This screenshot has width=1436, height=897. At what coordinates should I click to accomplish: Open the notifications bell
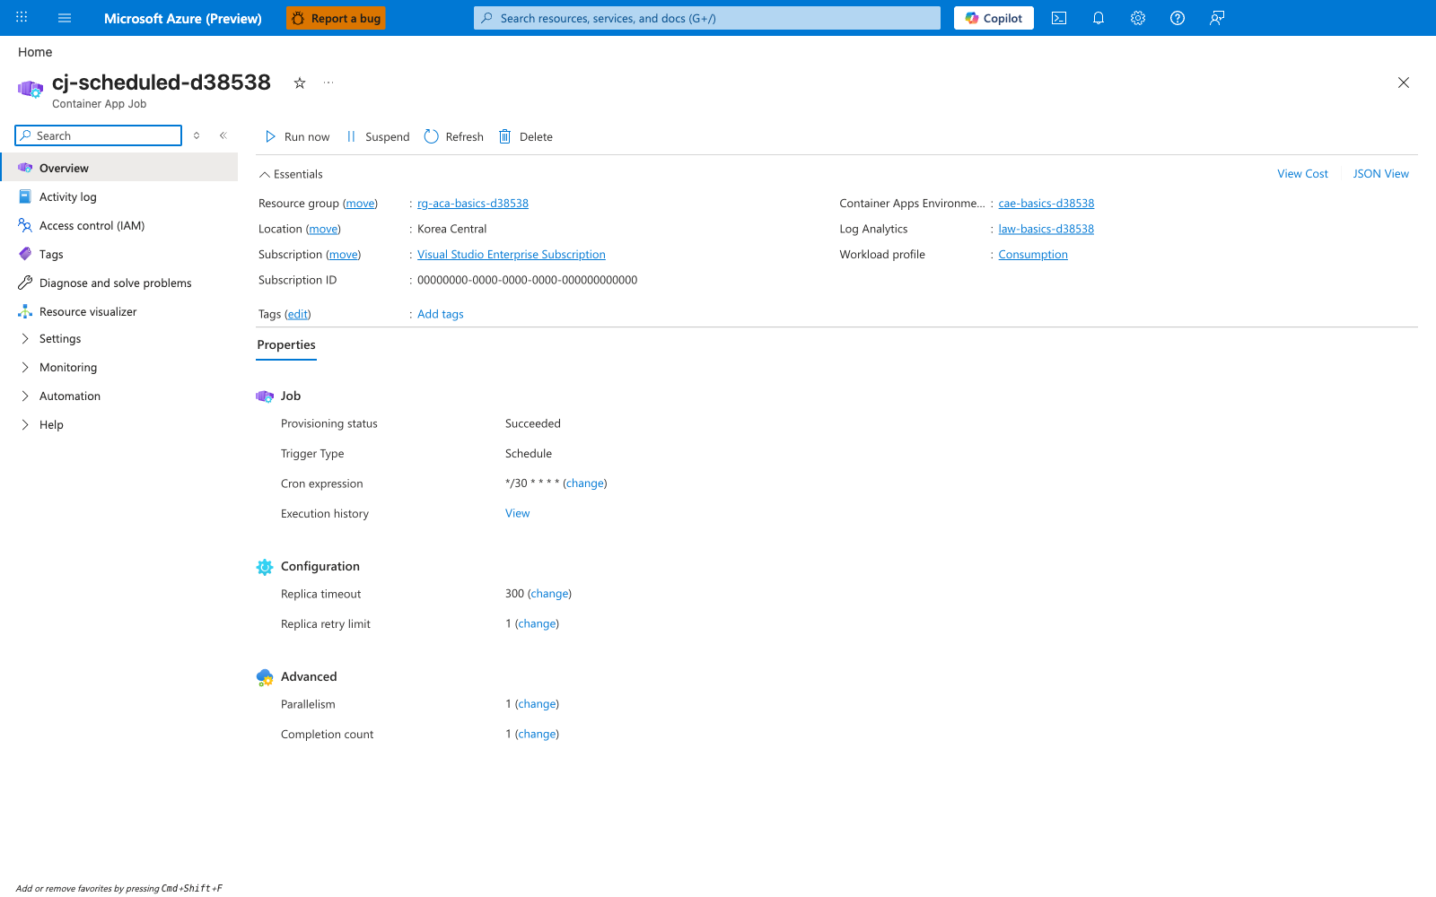click(x=1099, y=18)
